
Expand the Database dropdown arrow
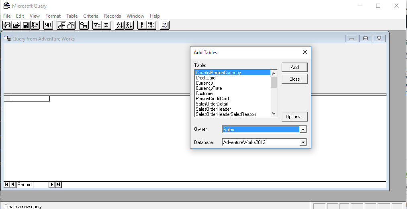click(303, 142)
